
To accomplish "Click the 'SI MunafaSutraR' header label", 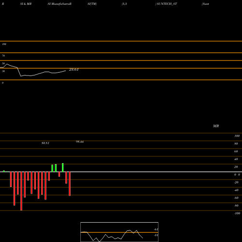I will (60, 4).
